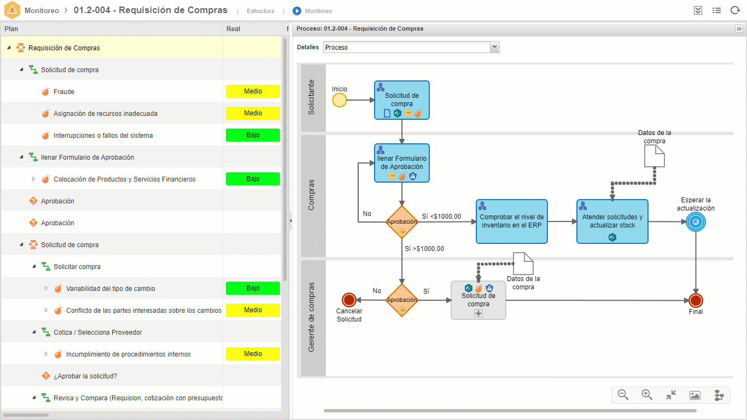Switch to the Monitoreo tab
Image resolution: width=747 pixels, height=420 pixels.
click(x=318, y=11)
